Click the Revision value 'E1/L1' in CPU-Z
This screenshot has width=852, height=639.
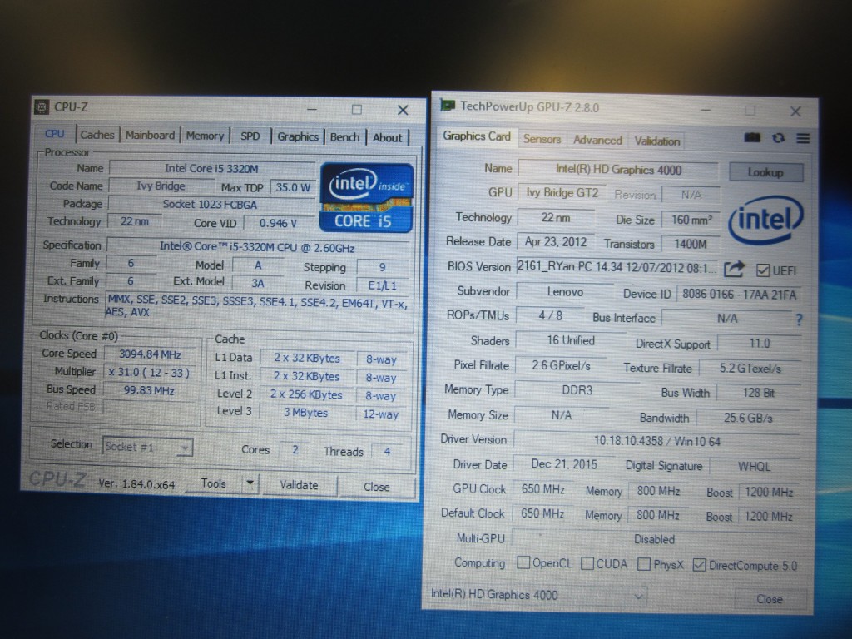coord(383,286)
